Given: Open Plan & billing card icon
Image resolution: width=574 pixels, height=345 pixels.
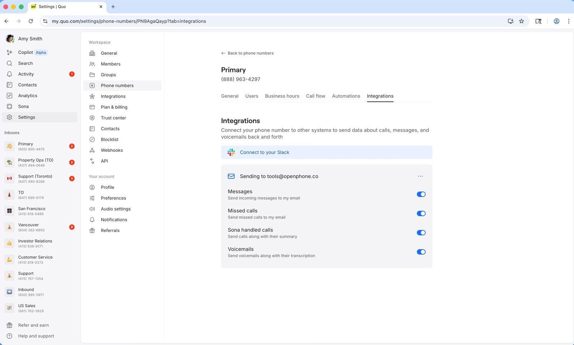Looking at the screenshot, I should point(92,107).
